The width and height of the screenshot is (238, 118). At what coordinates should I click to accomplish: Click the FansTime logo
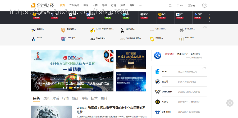181,39
